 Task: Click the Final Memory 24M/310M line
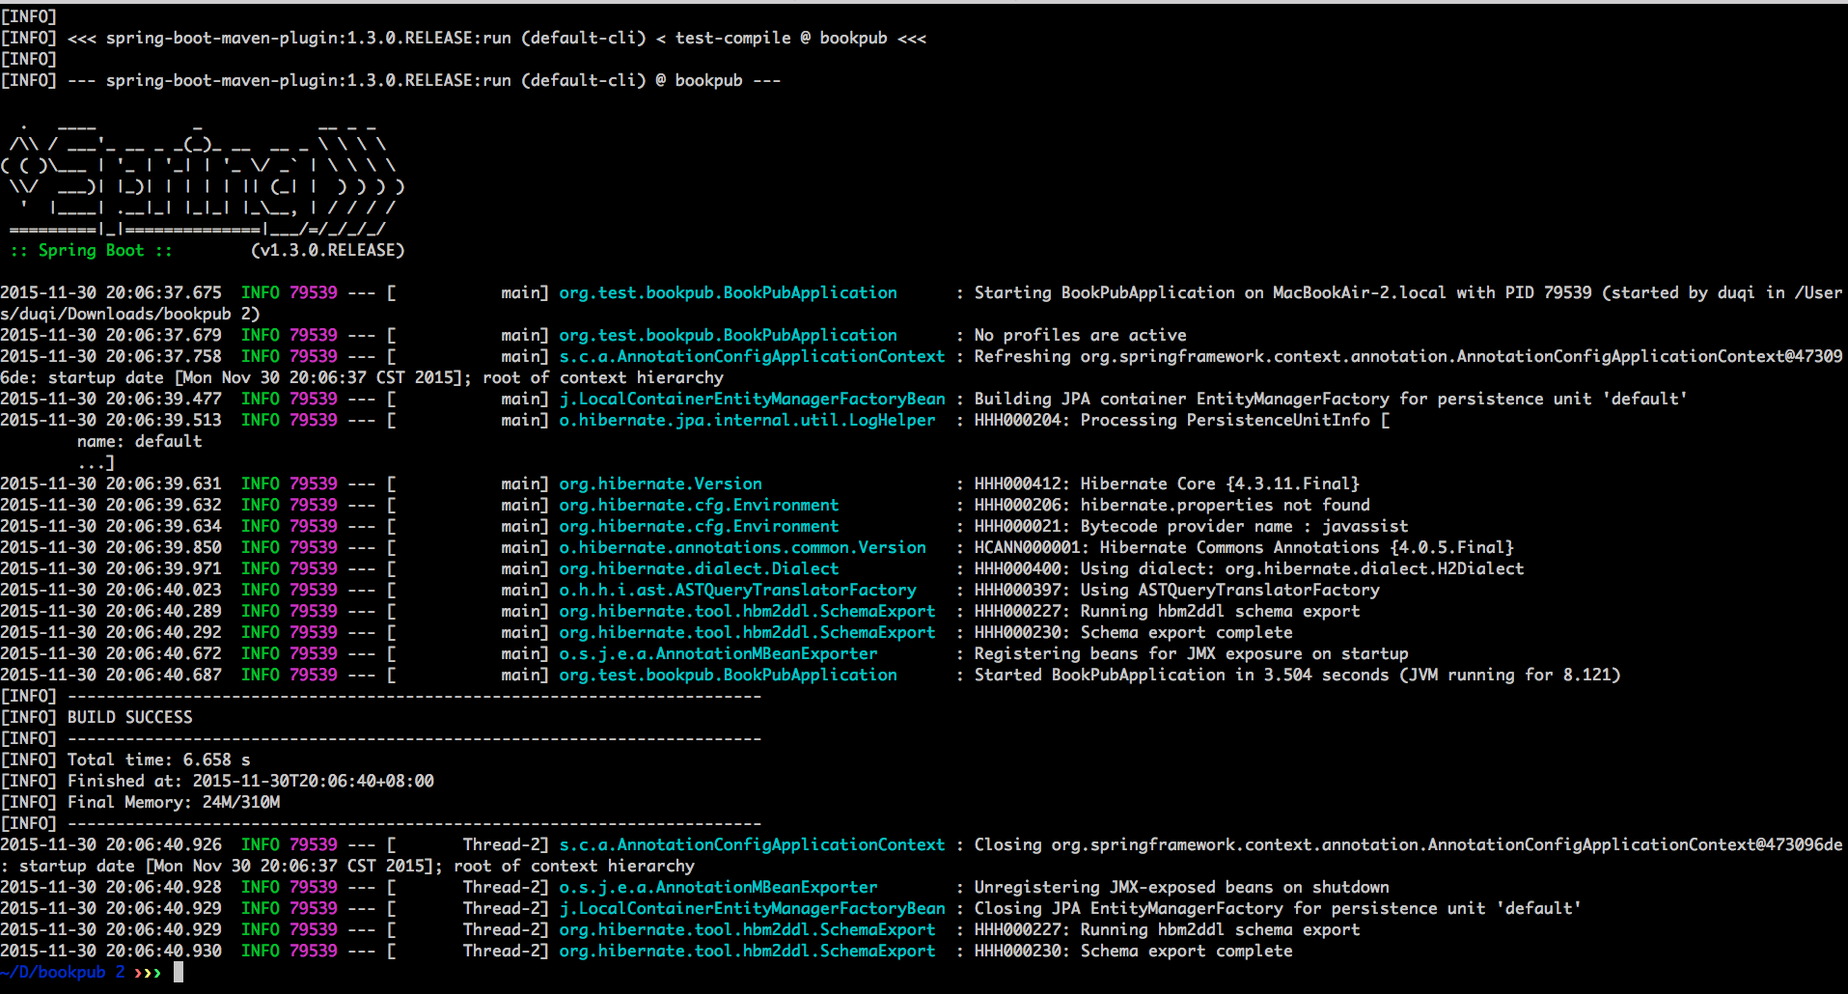point(173,802)
